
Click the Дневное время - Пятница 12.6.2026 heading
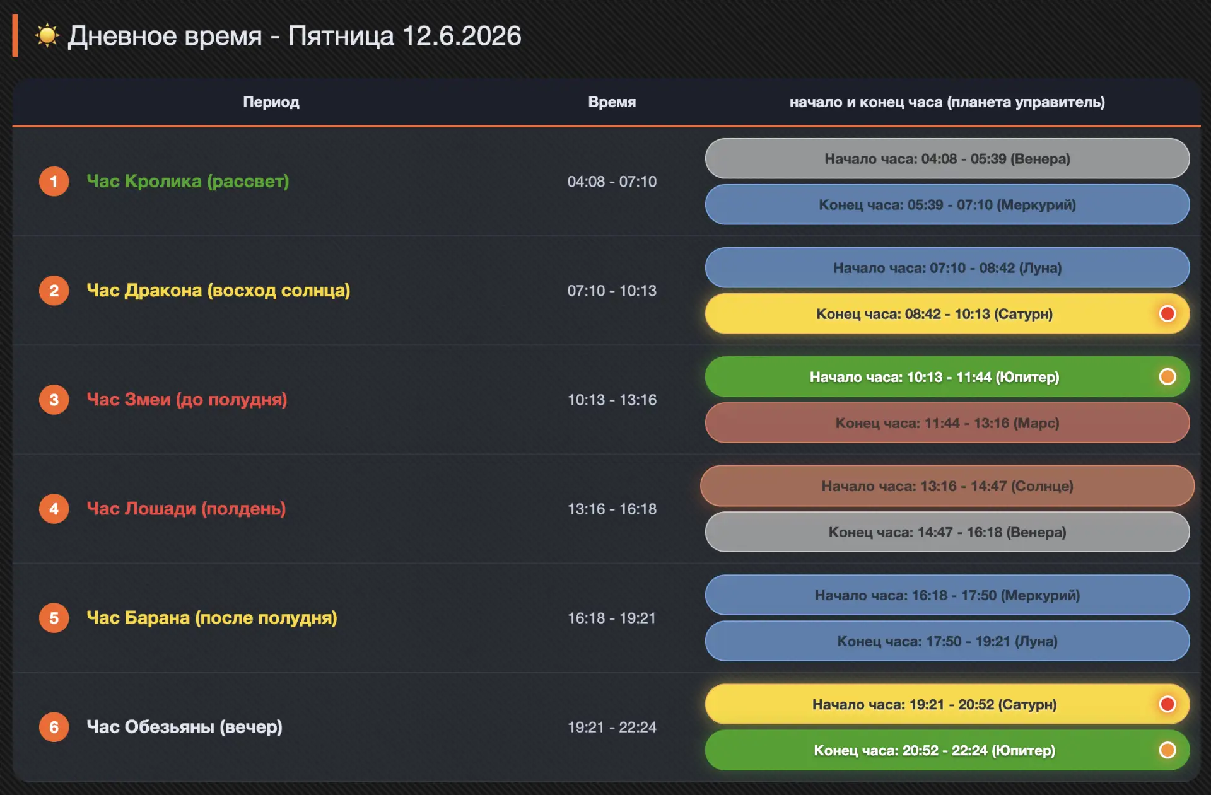tap(295, 36)
